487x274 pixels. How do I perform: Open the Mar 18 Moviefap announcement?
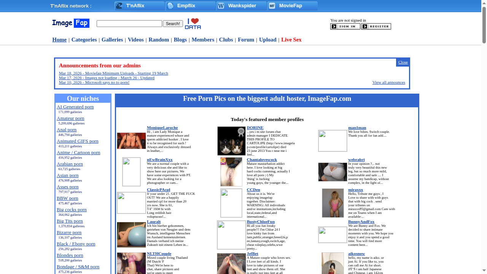tap(113, 73)
